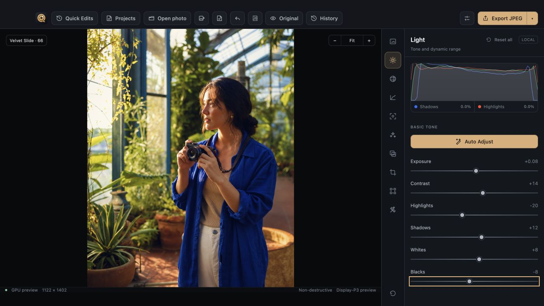Open the adjustment sliders settings icon
The image size is (544, 306).
467,18
